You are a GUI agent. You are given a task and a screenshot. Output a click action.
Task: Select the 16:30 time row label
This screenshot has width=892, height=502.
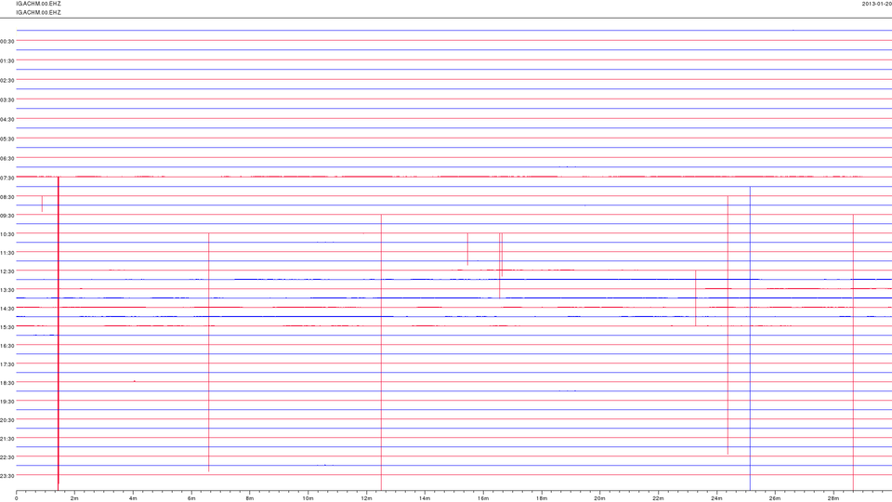coord(7,346)
